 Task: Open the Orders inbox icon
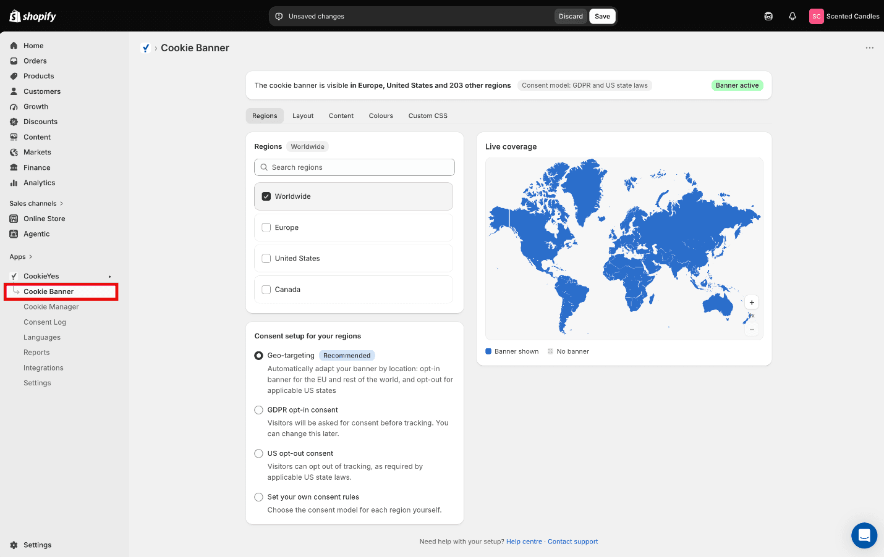(14, 61)
